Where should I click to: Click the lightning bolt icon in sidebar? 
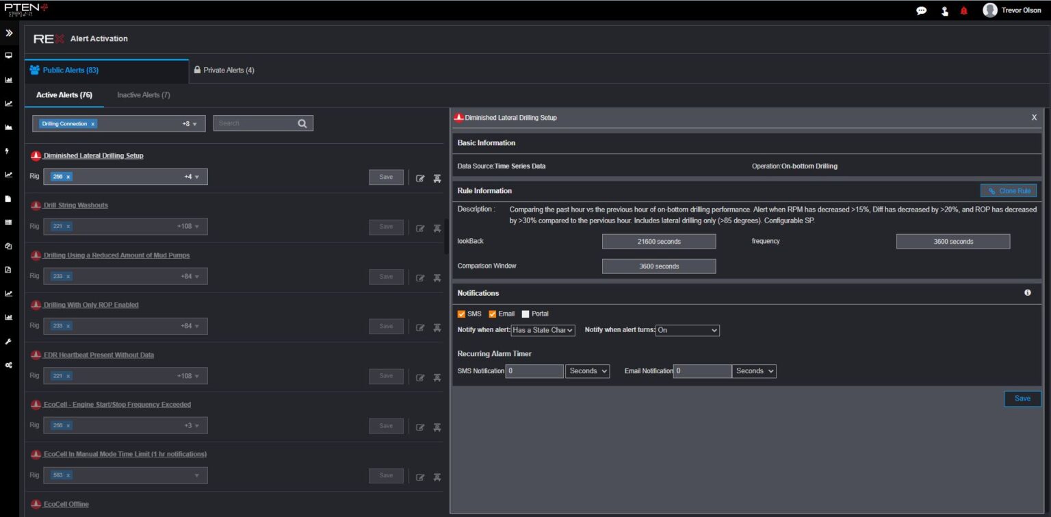[8, 151]
